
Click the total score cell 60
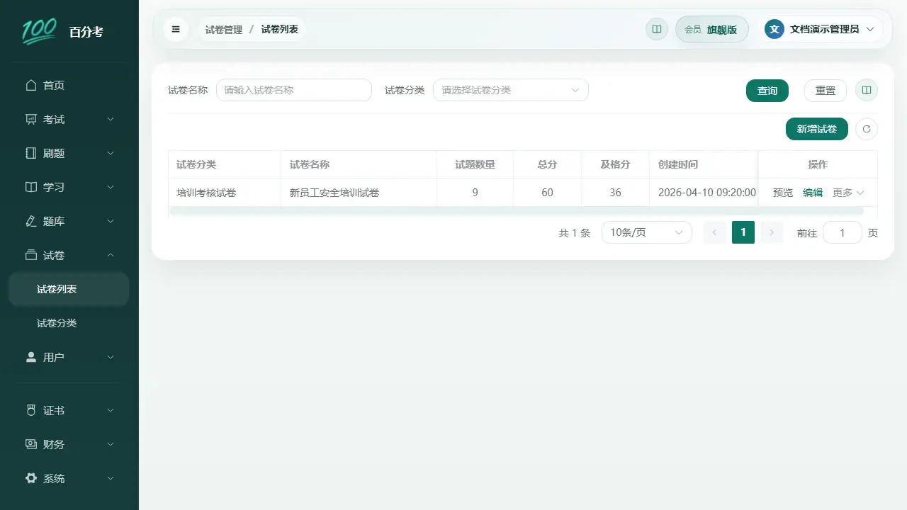tap(548, 193)
